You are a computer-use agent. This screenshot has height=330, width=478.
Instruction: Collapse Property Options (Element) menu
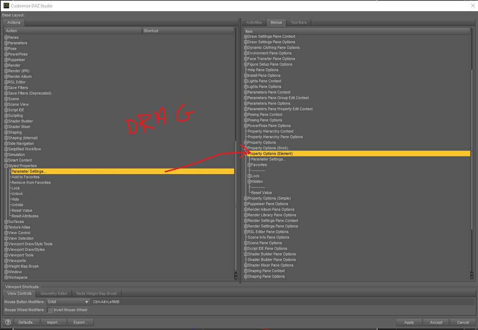pos(246,154)
